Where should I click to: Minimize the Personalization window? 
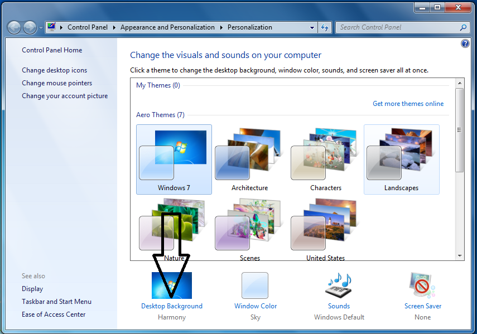[422, 8]
